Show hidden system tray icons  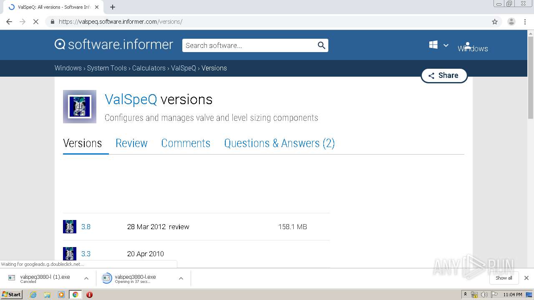(x=465, y=295)
